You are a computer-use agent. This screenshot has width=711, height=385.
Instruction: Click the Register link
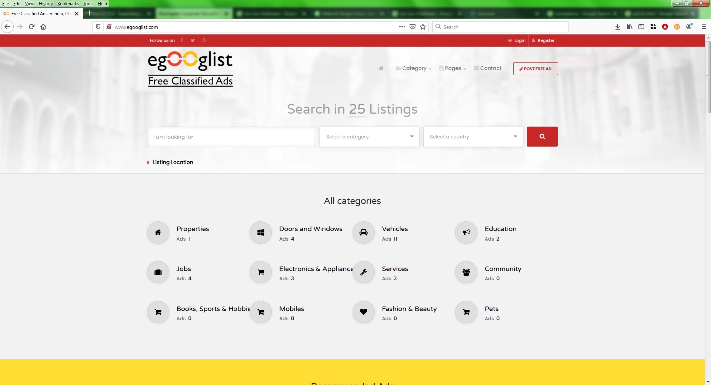[x=543, y=40]
